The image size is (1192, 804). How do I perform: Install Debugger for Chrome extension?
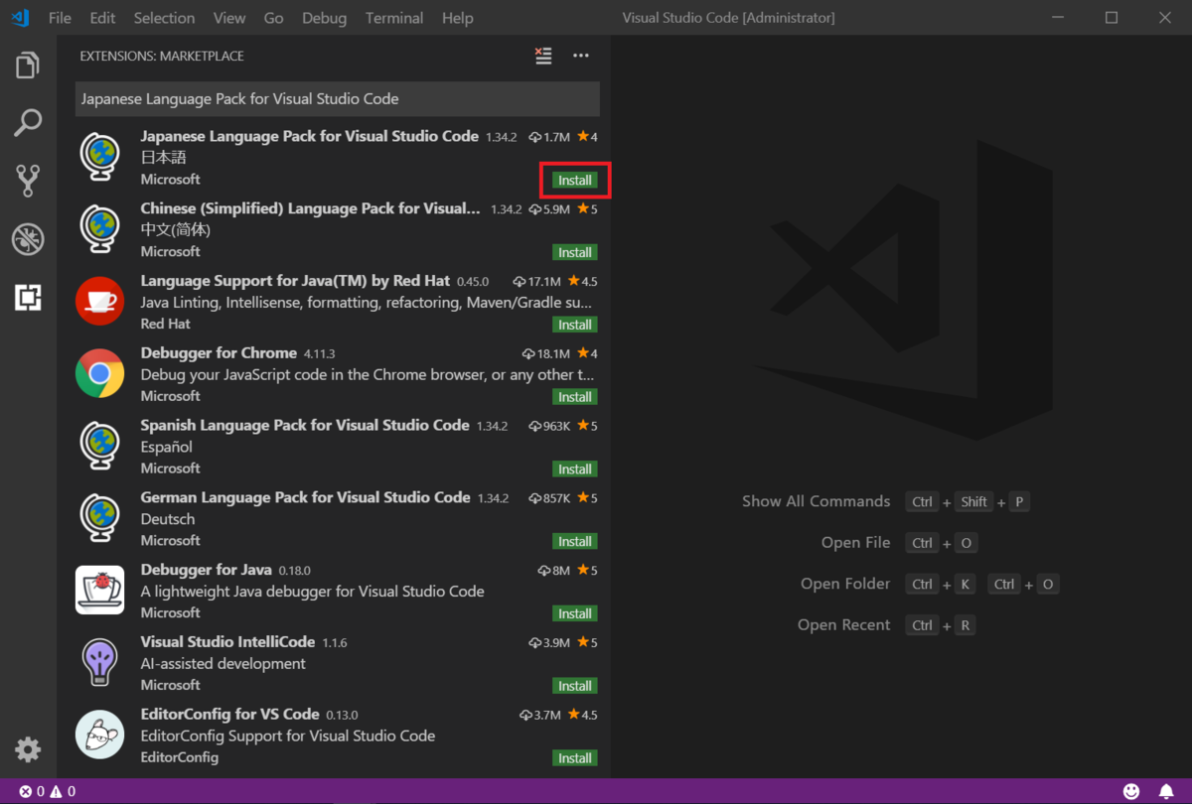pos(575,397)
